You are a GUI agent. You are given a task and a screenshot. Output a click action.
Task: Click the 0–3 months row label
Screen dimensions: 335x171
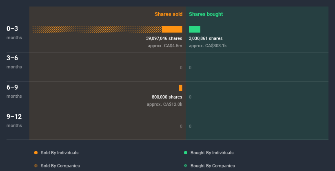14,33
